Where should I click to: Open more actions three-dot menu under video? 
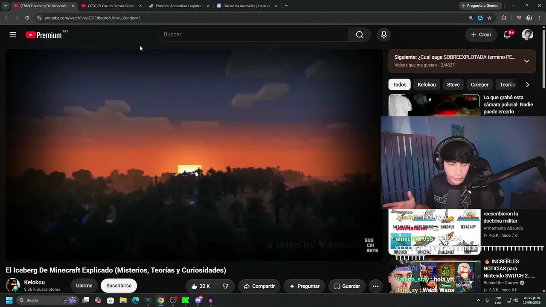[x=375, y=286]
